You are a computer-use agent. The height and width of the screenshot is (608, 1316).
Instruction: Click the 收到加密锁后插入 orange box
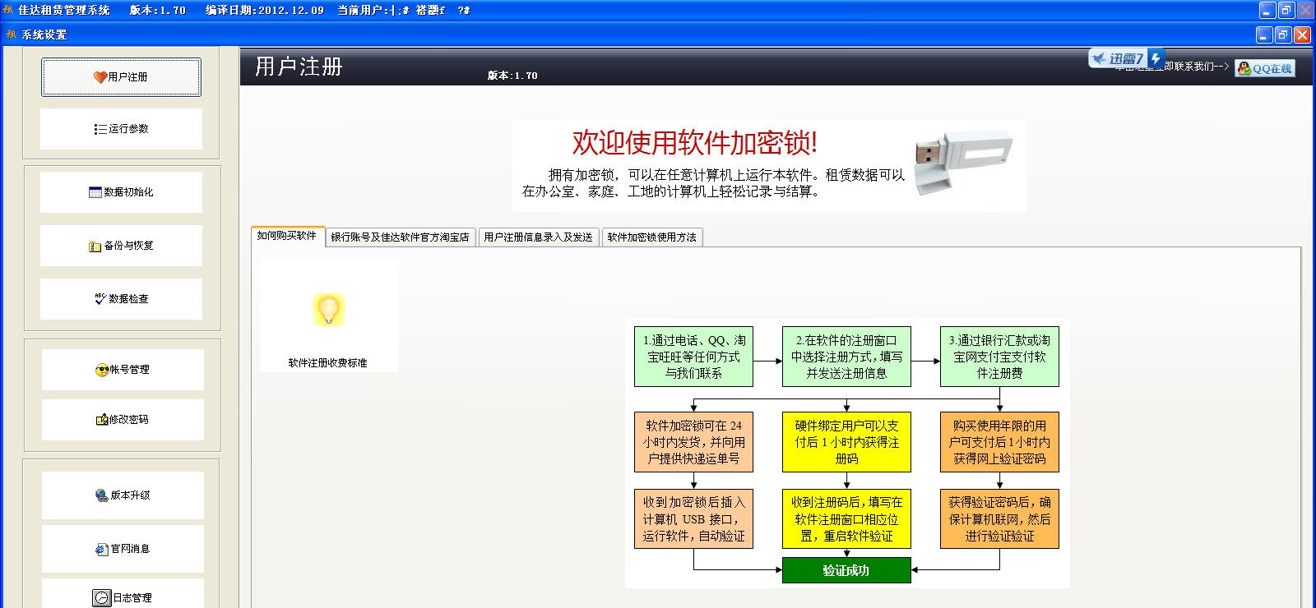693,518
